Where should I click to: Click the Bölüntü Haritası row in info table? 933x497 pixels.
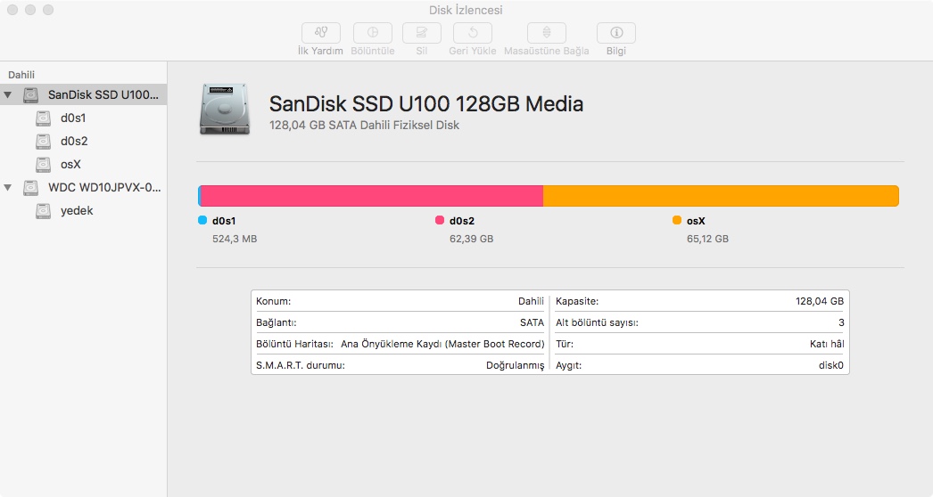[x=399, y=344]
